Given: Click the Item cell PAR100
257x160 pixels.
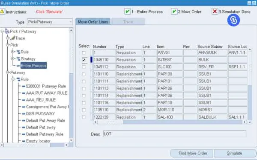Looking at the screenshot, I should click(170, 74).
